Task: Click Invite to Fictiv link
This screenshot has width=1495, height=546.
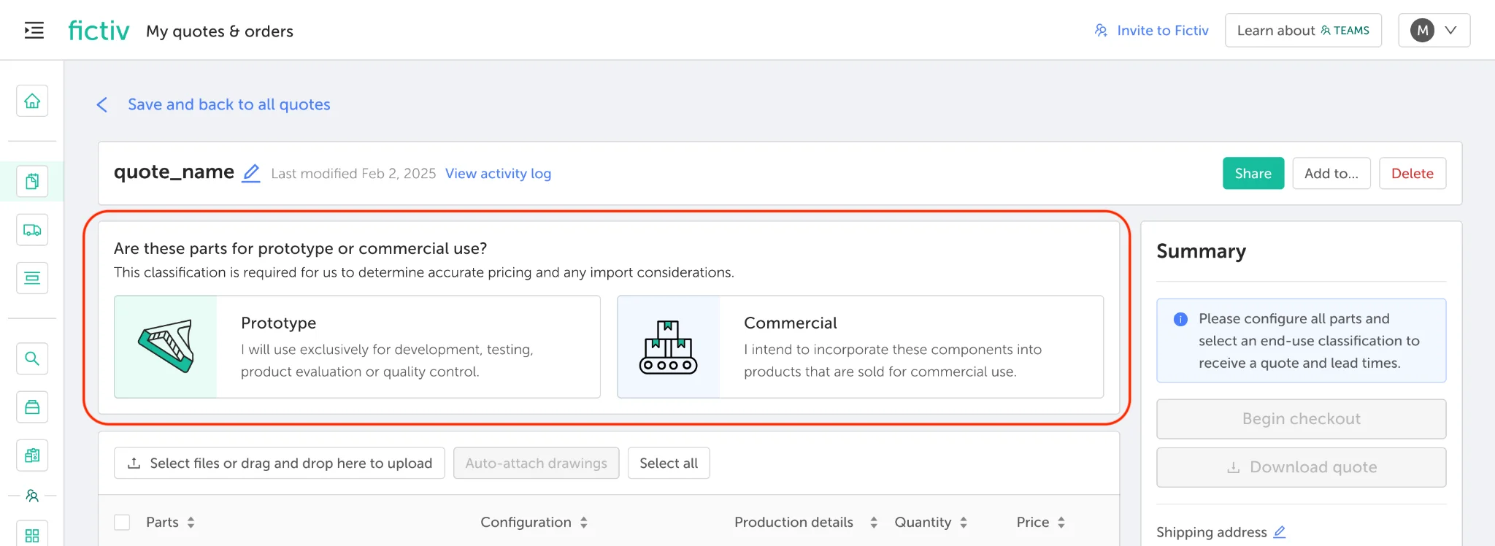Action: (1151, 31)
